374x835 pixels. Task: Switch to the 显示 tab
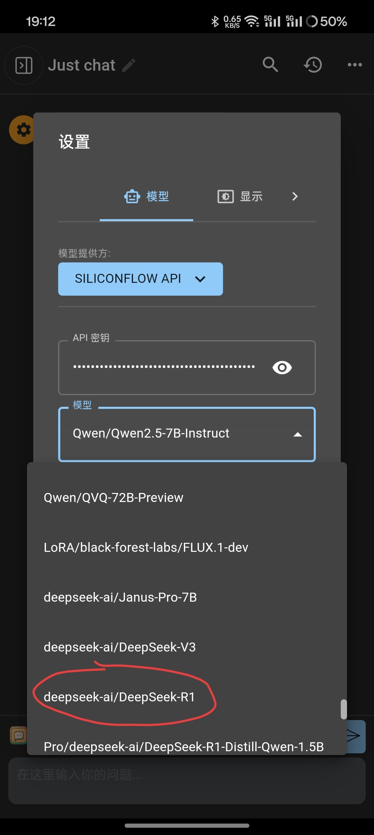(240, 196)
